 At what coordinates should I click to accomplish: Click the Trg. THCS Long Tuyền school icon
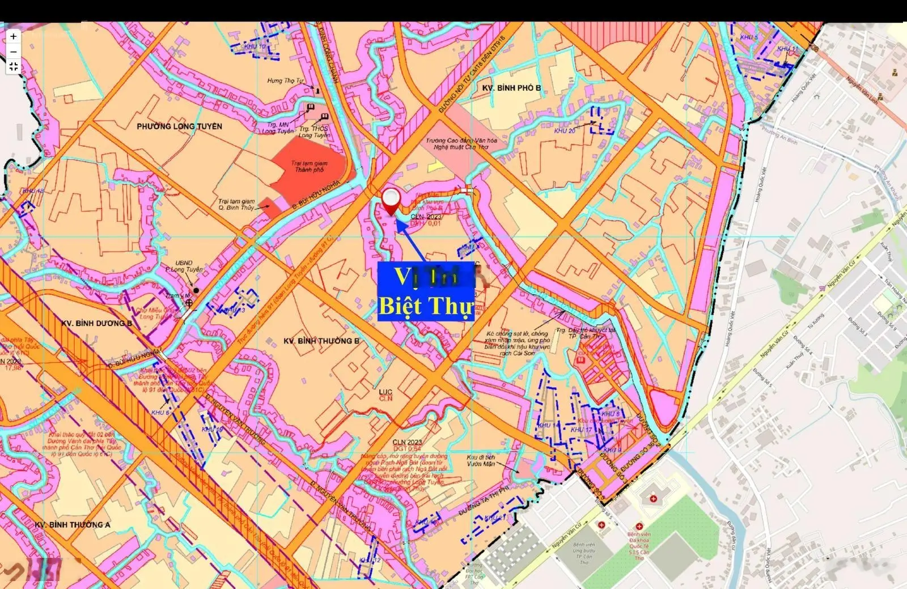324,117
